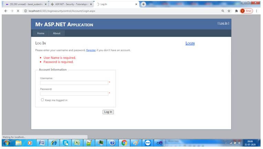The width and height of the screenshot is (263, 149).
Task: Go back using the browser back arrow
Action: [x=6, y=11]
